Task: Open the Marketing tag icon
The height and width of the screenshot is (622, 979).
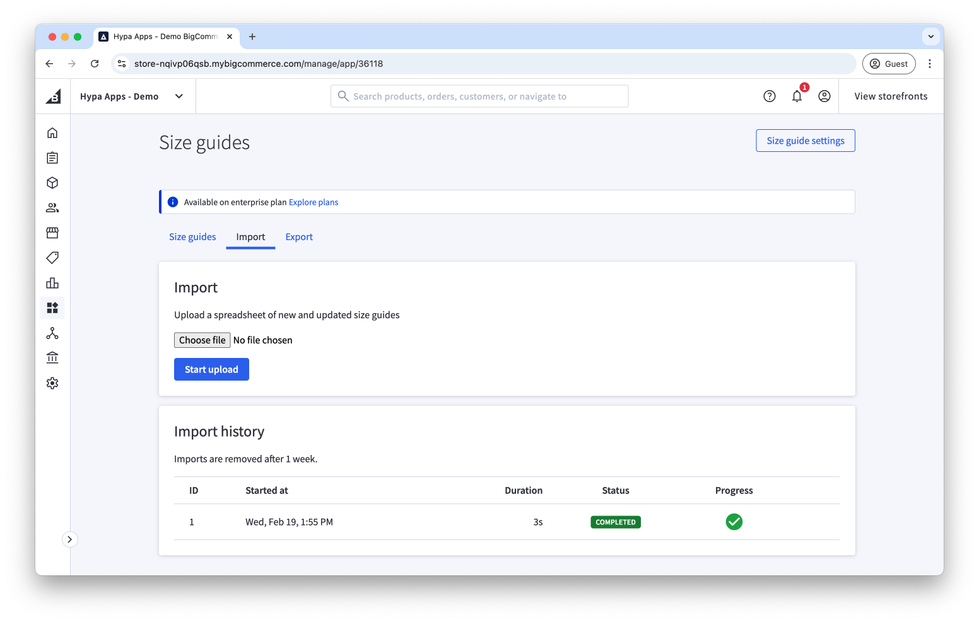Action: pos(52,258)
